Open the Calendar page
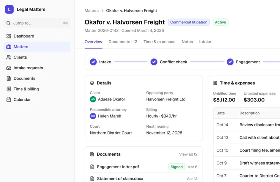 [x=37, y=99]
